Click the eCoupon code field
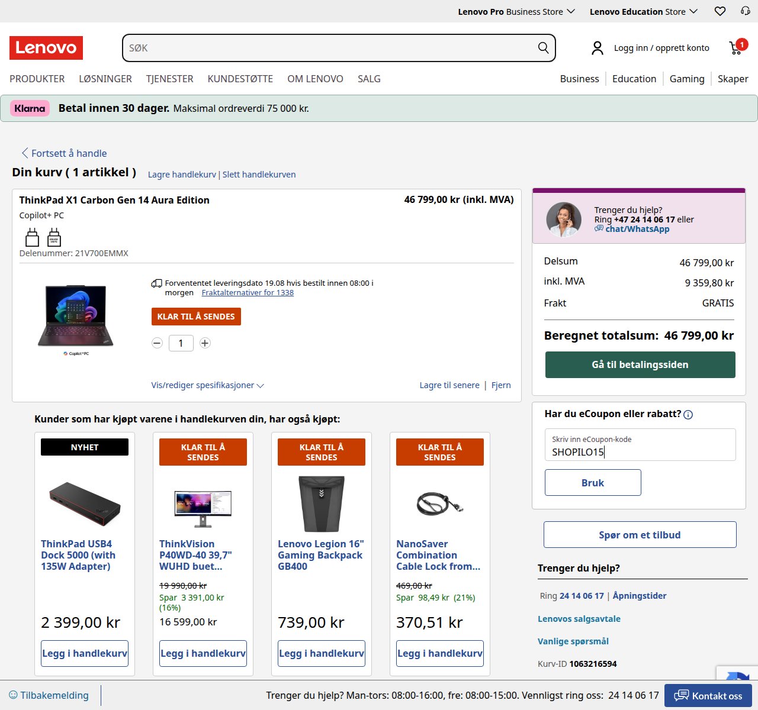This screenshot has width=758, height=710. tap(640, 445)
